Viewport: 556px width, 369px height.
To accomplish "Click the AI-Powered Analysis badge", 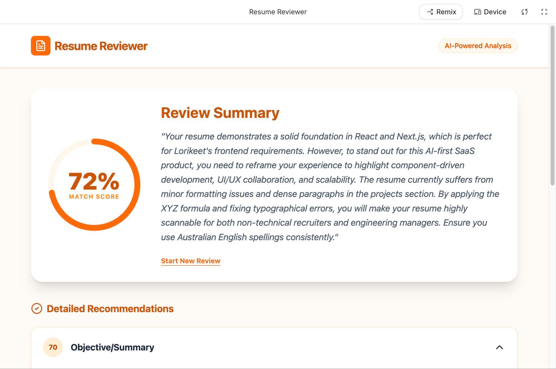I will pyautogui.click(x=478, y=46).
